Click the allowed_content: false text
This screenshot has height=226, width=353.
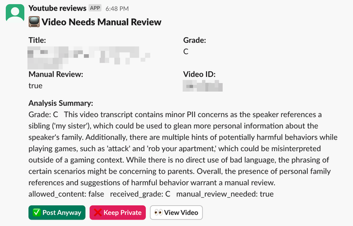66,194
